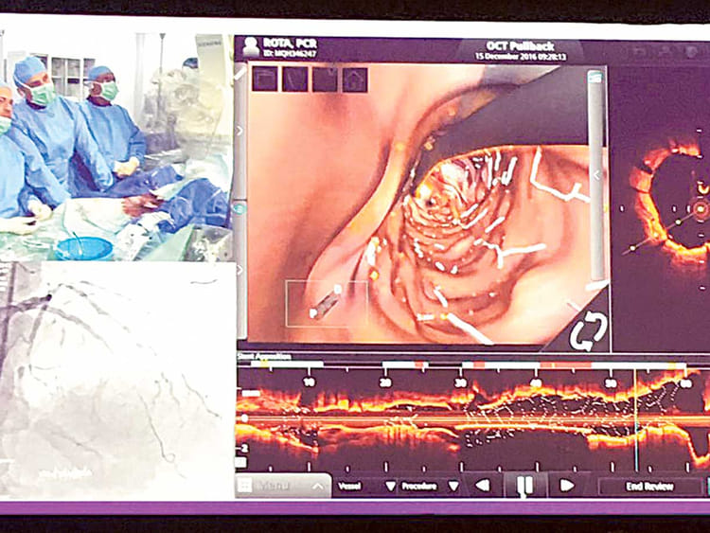Open the Procedure dropdown
The image size is (710, 533).
click(430, 486)
